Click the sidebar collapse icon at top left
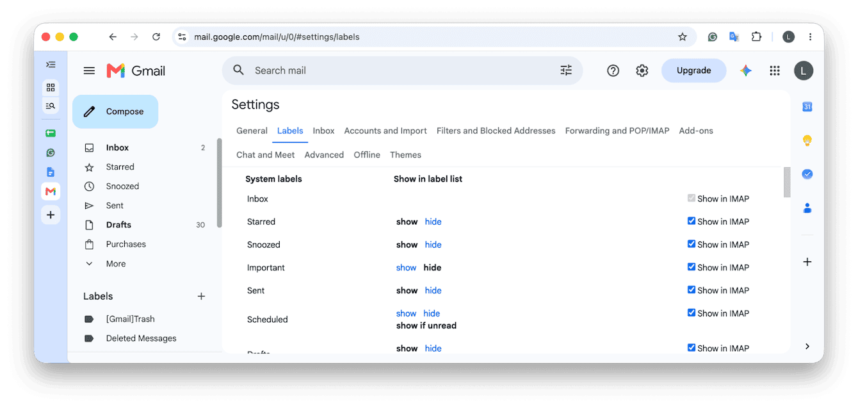858x408 pixels. point(51,65)
